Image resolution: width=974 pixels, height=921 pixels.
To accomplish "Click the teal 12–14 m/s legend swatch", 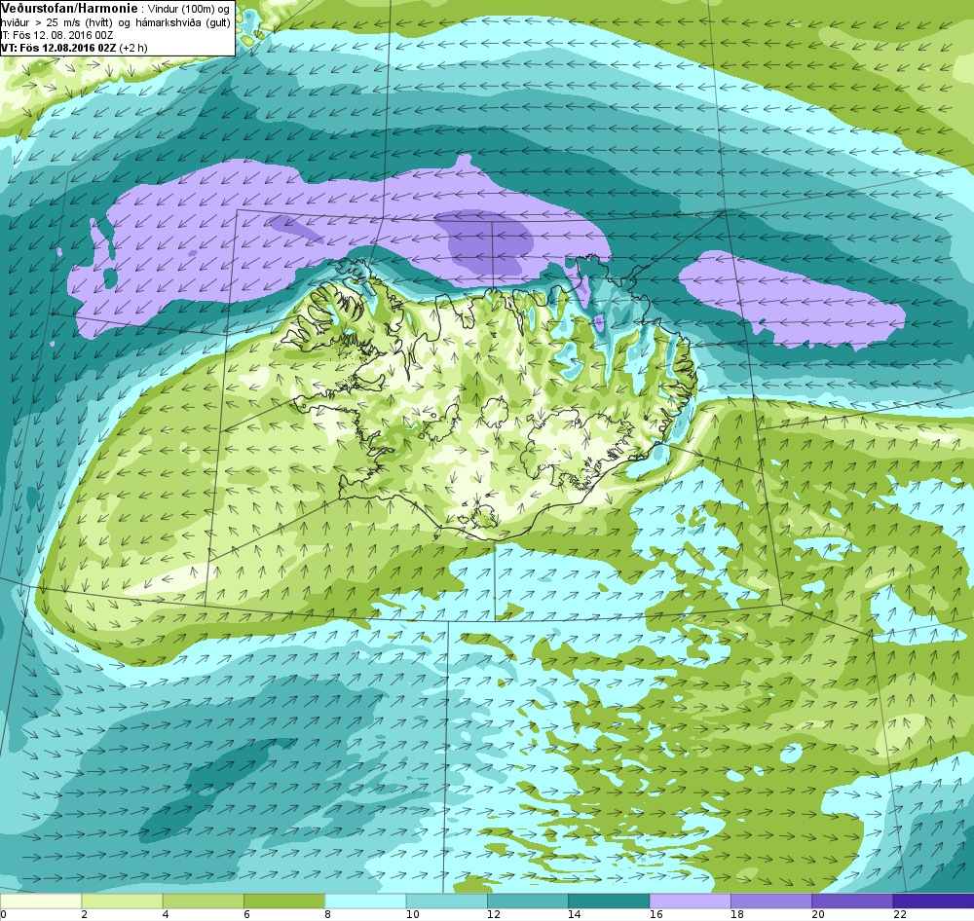I will [527, 900].
